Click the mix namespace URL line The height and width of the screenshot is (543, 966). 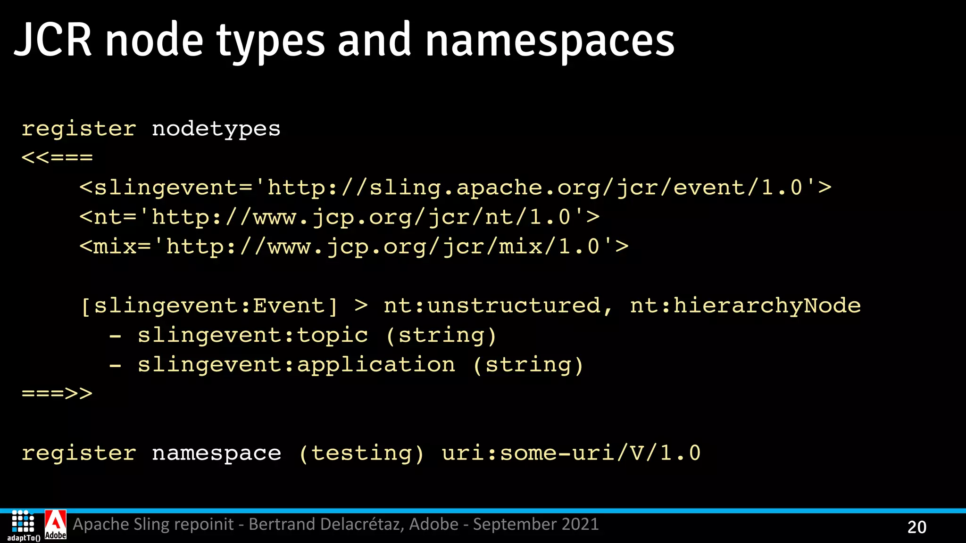pyautogui.click(x=354, y=247)
